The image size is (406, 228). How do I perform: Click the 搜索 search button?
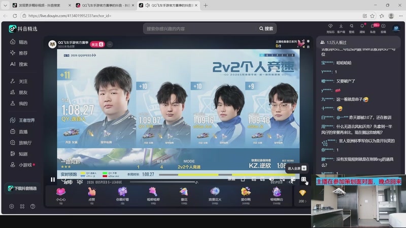266,29
